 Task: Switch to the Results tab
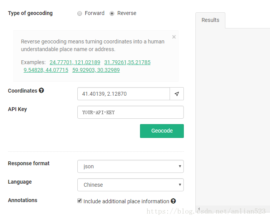pos(210,20)
